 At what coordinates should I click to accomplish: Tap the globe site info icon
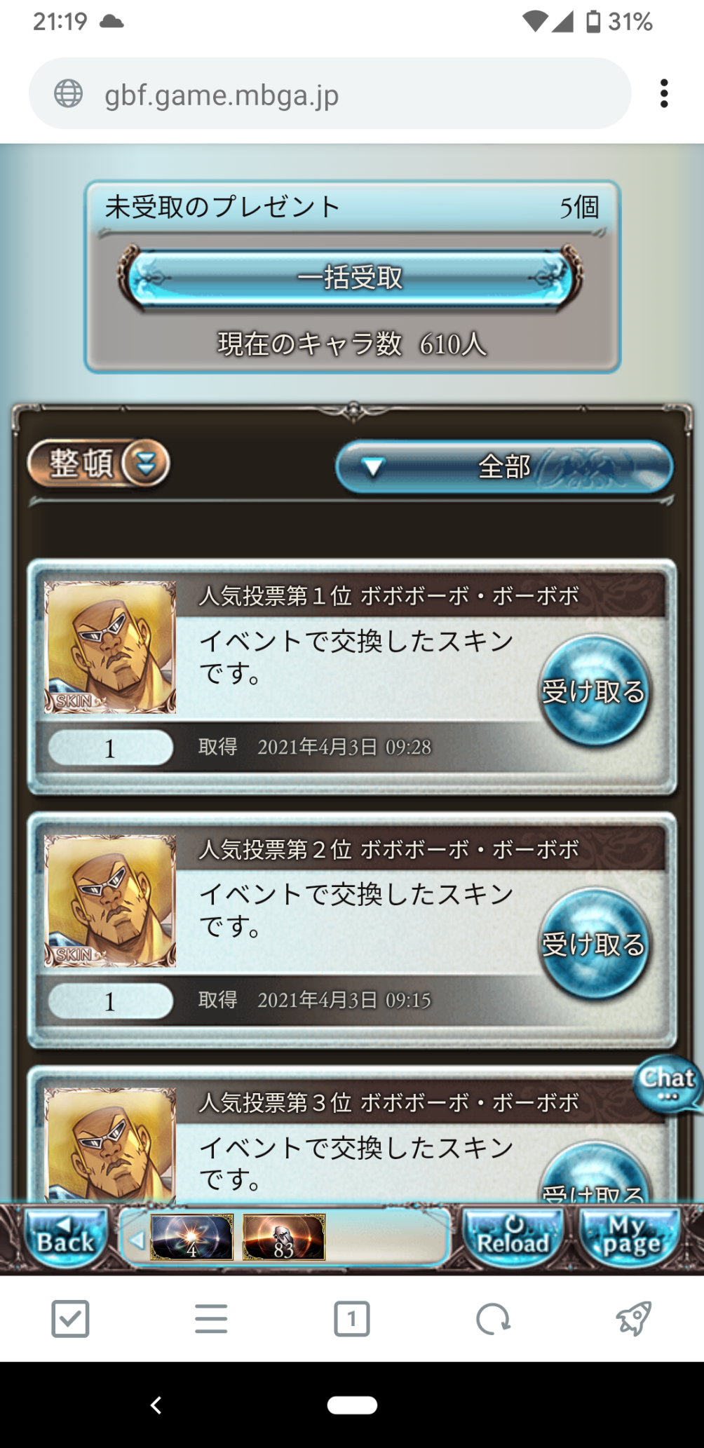coord(69,94)
